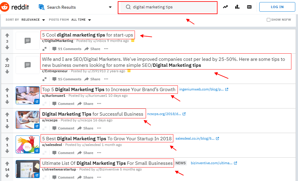This screenshot has width=298, height=181.
Task: Open laptop thumbnail of 'Top 5 Digital Marketing Tips'
Action: pyautogui.click(x=28, y=95)
